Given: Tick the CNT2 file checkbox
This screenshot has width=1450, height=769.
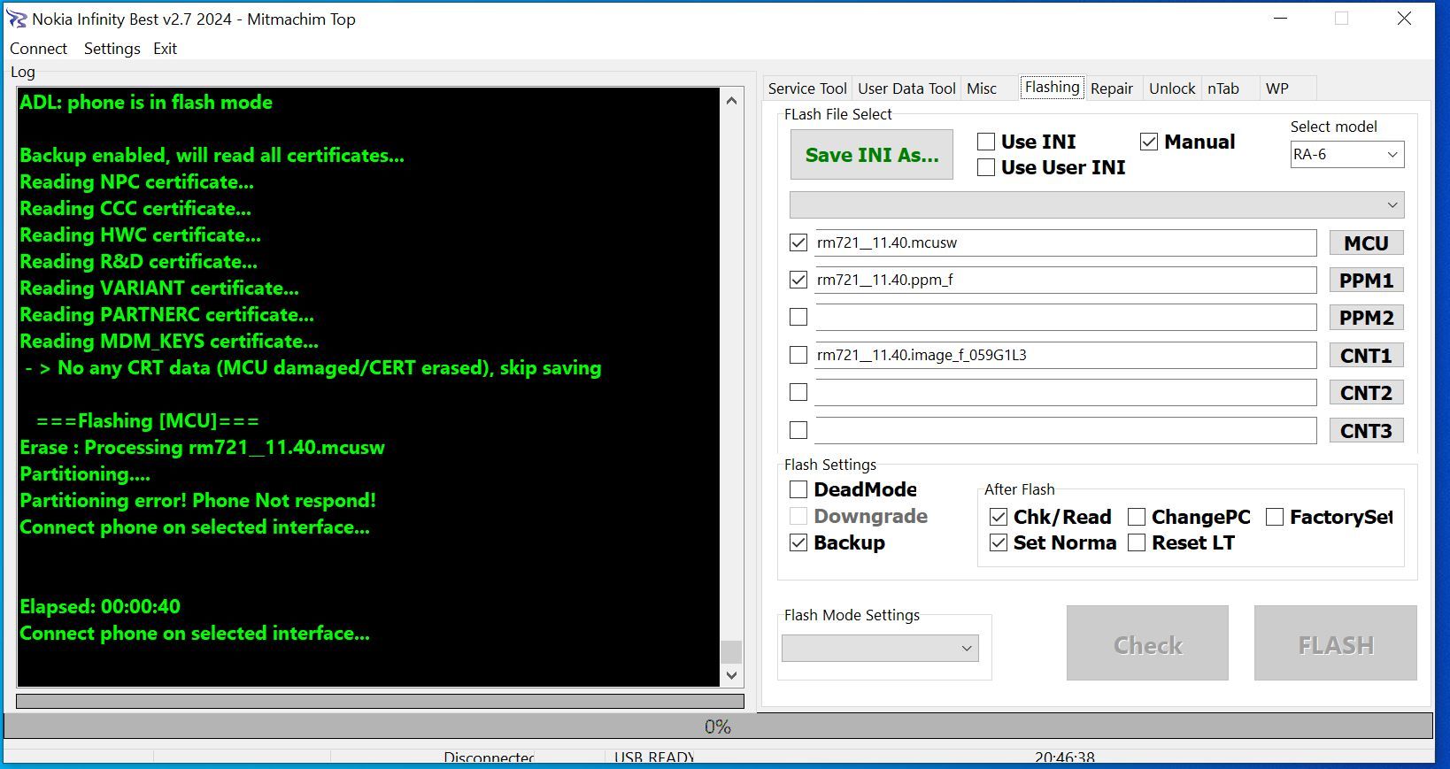Looking at the screenshot, I should pyautogui.click(x=798, y=392).
